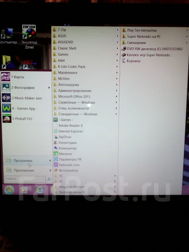The width and height of the screenshot is (189, 252).
Task: Open Смешарики folder
Action: 155,43
